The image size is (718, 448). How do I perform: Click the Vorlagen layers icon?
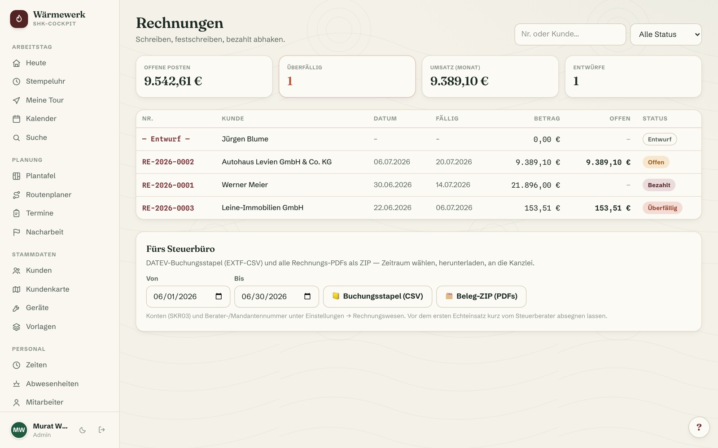pyautogui.click(x=17, y=327)
